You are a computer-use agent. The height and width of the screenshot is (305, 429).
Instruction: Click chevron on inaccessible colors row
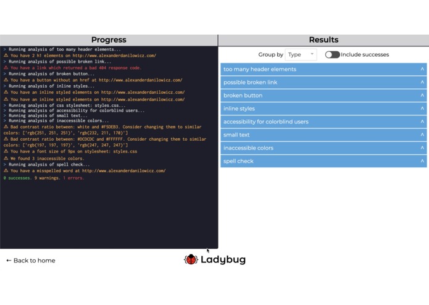click(x=422, y=148)
